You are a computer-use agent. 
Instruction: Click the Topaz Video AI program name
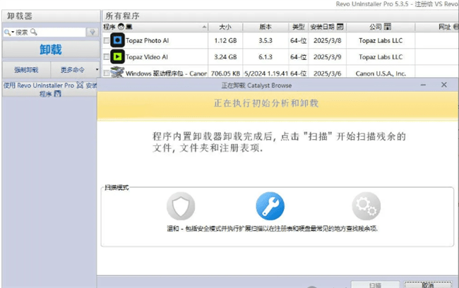pyautogui.click(x=147, y=57)
